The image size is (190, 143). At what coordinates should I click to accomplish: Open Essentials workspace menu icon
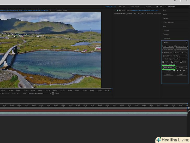115,7
